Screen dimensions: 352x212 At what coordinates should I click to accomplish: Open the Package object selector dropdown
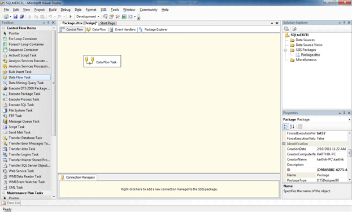tap(350, 119)
